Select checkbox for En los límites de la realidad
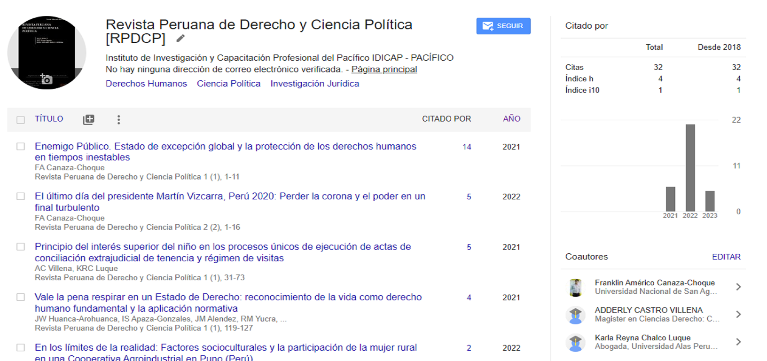The height and width of the screenshot is (361, 767). tap(21, 348)
